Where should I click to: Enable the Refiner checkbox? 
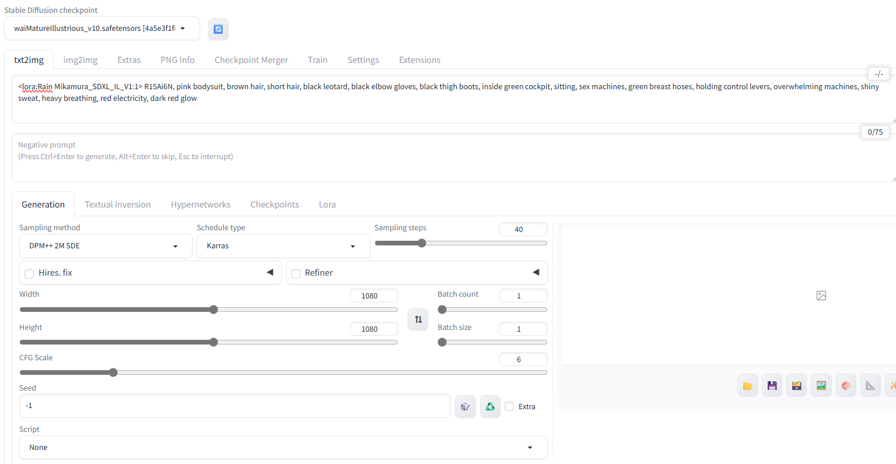296,273
